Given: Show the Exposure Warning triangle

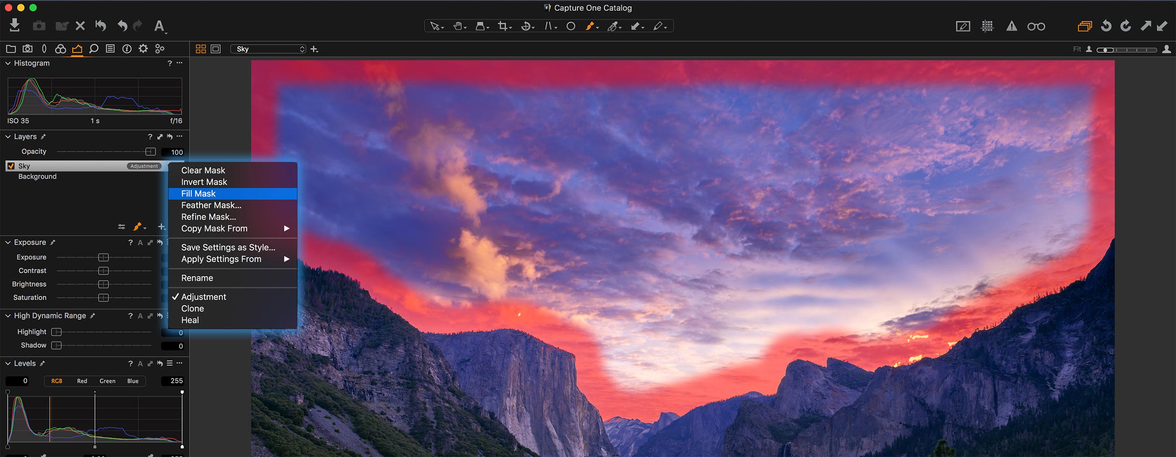Looking at the screenshot, I should [x=1011, y=26].
